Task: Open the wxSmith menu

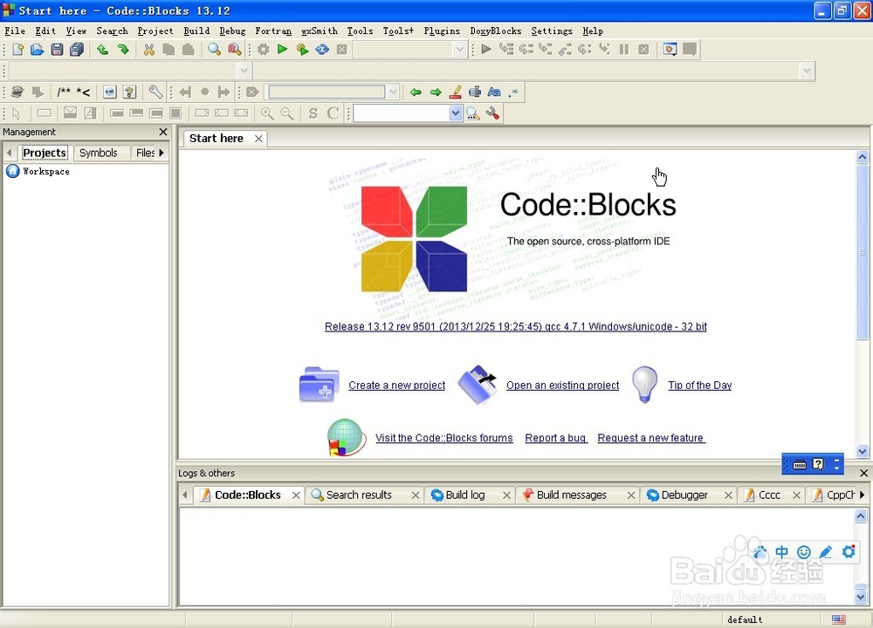Action: 319,31
